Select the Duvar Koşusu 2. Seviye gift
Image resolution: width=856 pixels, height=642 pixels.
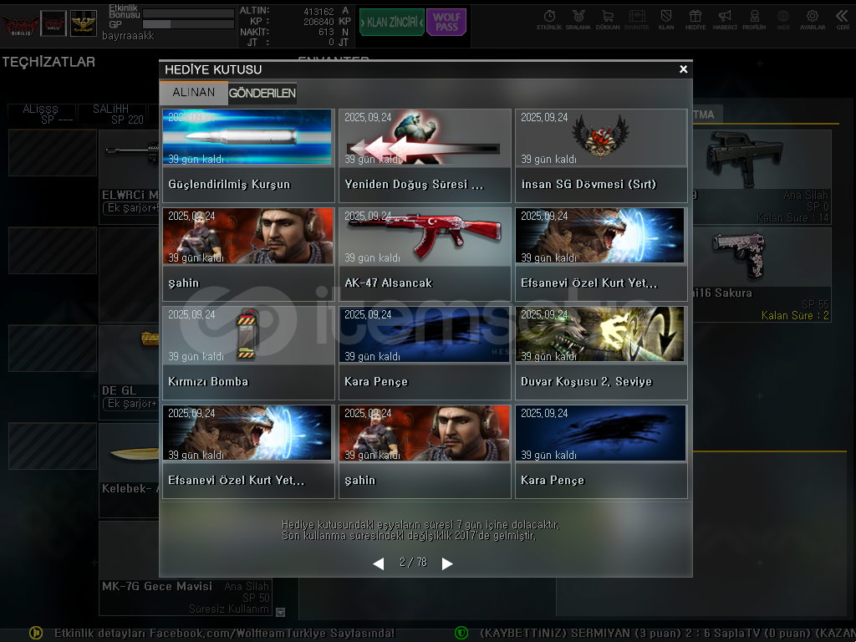601,354
